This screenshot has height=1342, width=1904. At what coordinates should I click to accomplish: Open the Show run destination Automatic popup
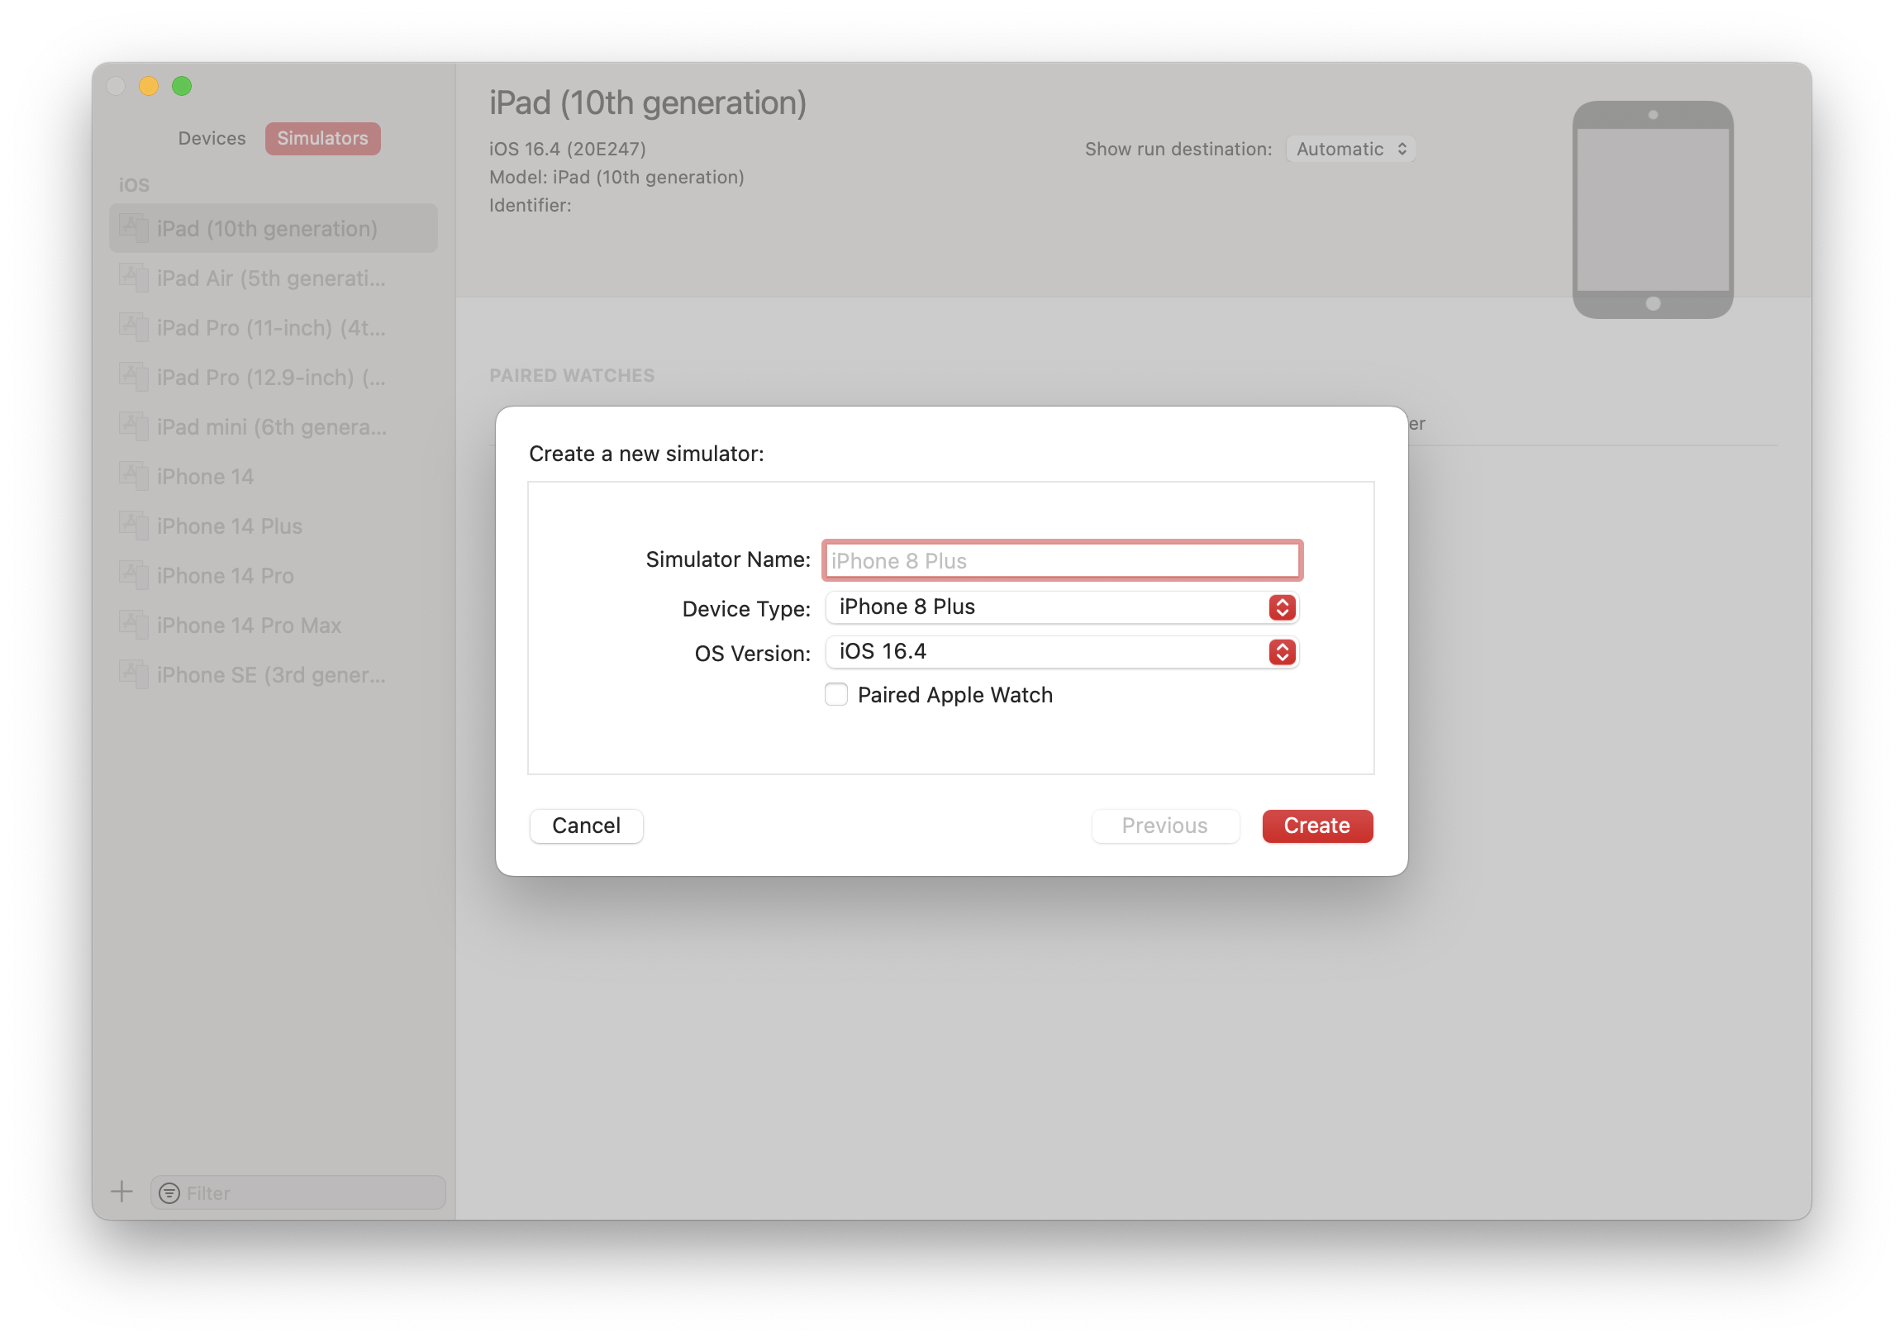(x=1350, y=150)
